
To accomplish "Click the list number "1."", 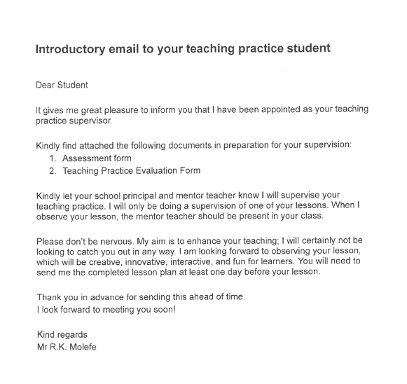I will pos(53,158).
